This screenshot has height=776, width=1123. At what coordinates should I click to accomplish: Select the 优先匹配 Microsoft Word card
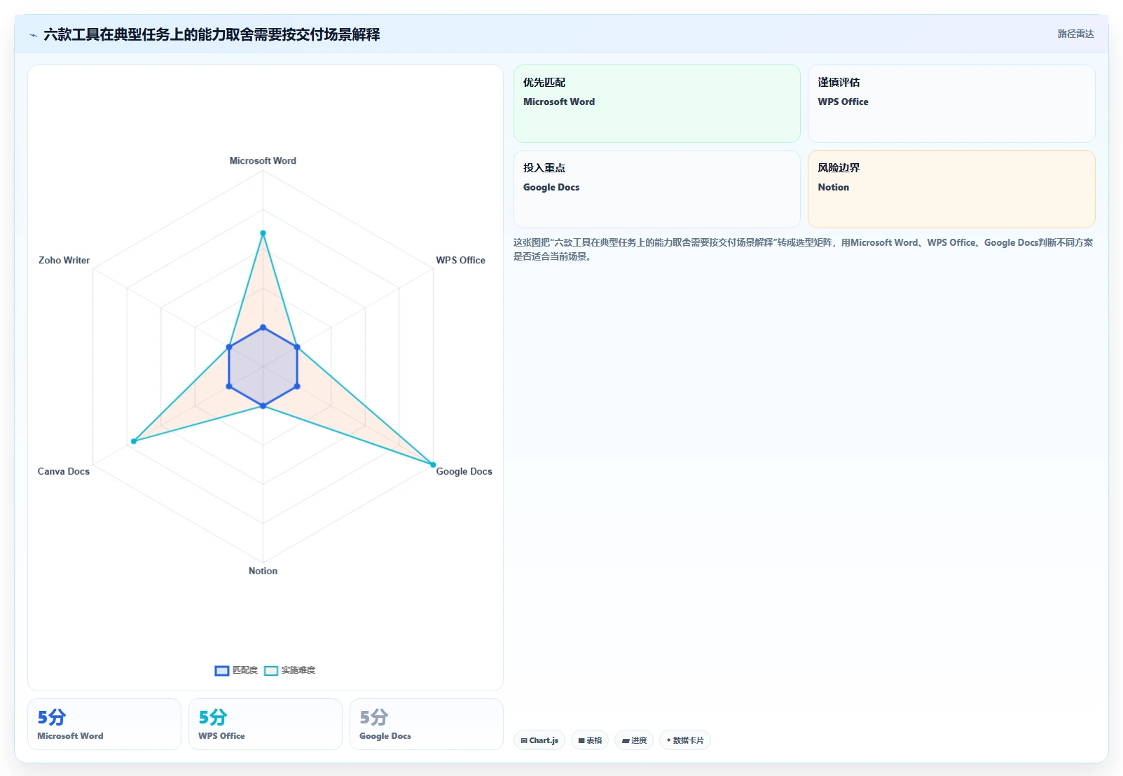click(656, 104)
